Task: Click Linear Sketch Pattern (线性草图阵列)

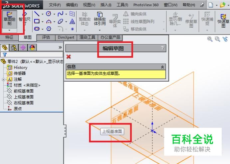Action: 138,22
